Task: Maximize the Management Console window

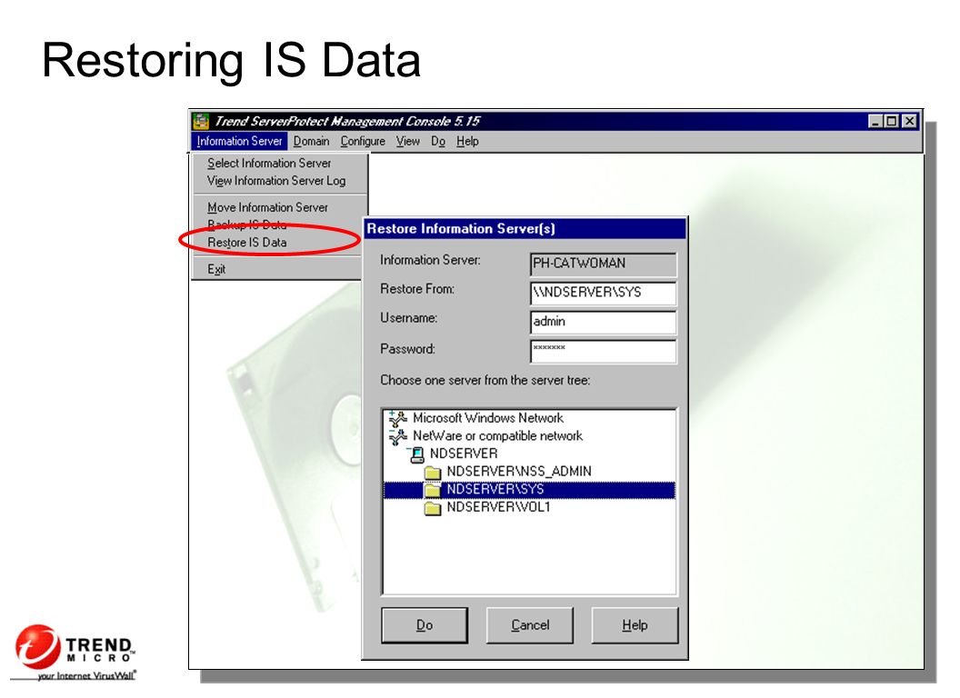Action: coord(892,121)
